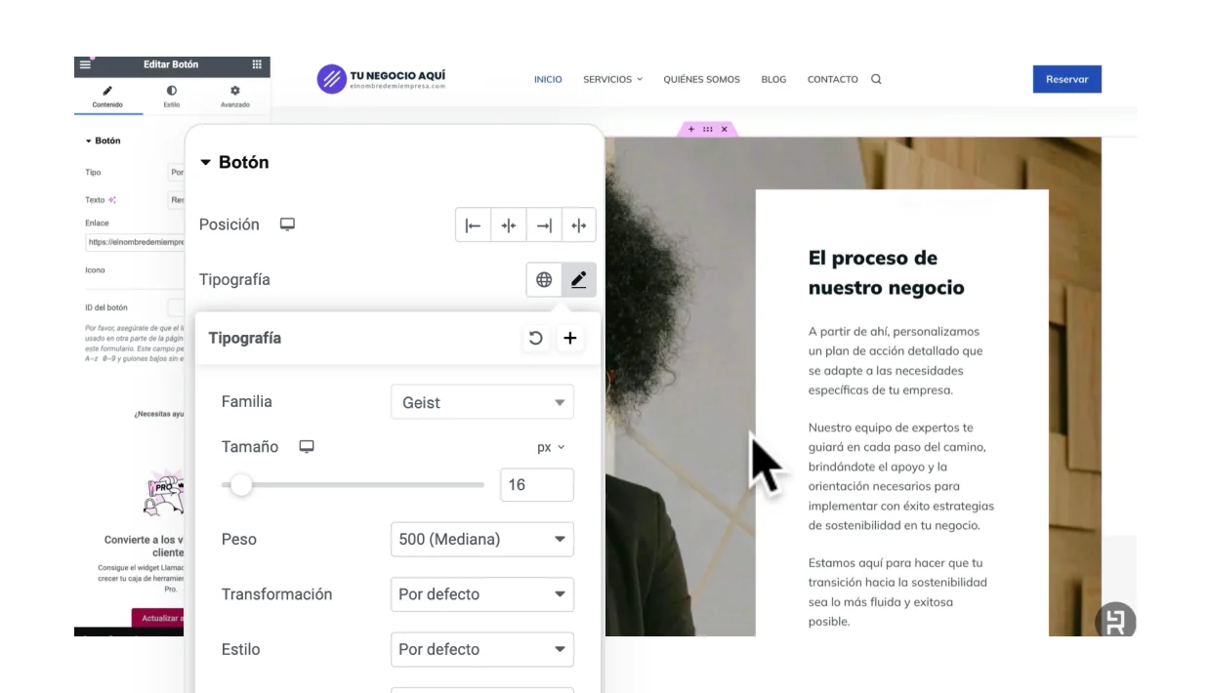Open responsive device icon next to Posición
The height and width of the screenshot is (693, 1209).
[287, 224]
